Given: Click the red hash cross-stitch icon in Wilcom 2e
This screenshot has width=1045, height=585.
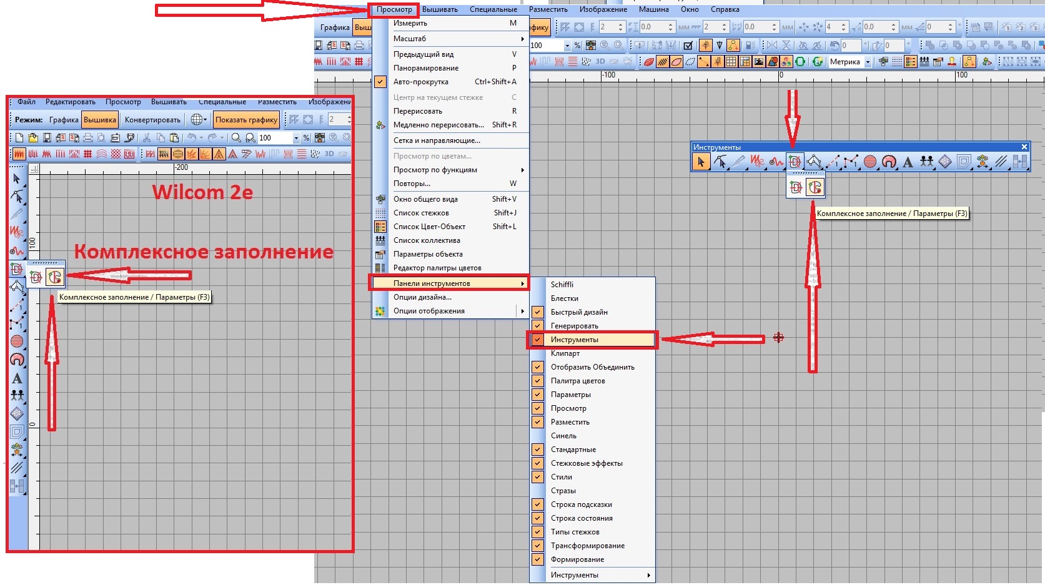Looking at the screenshot, I should click(x=88, y=154).
